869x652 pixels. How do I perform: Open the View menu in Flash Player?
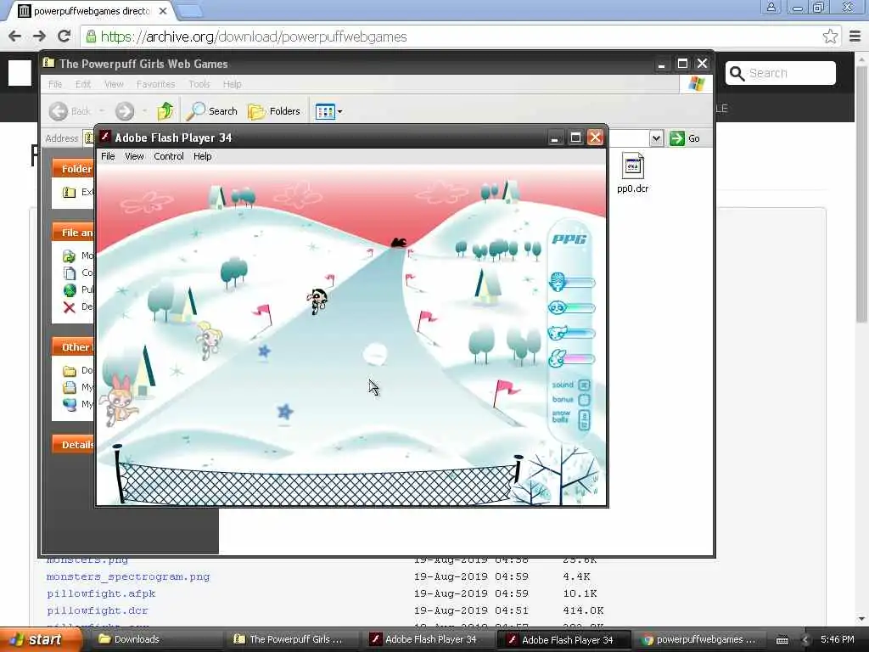pos(134,156)
